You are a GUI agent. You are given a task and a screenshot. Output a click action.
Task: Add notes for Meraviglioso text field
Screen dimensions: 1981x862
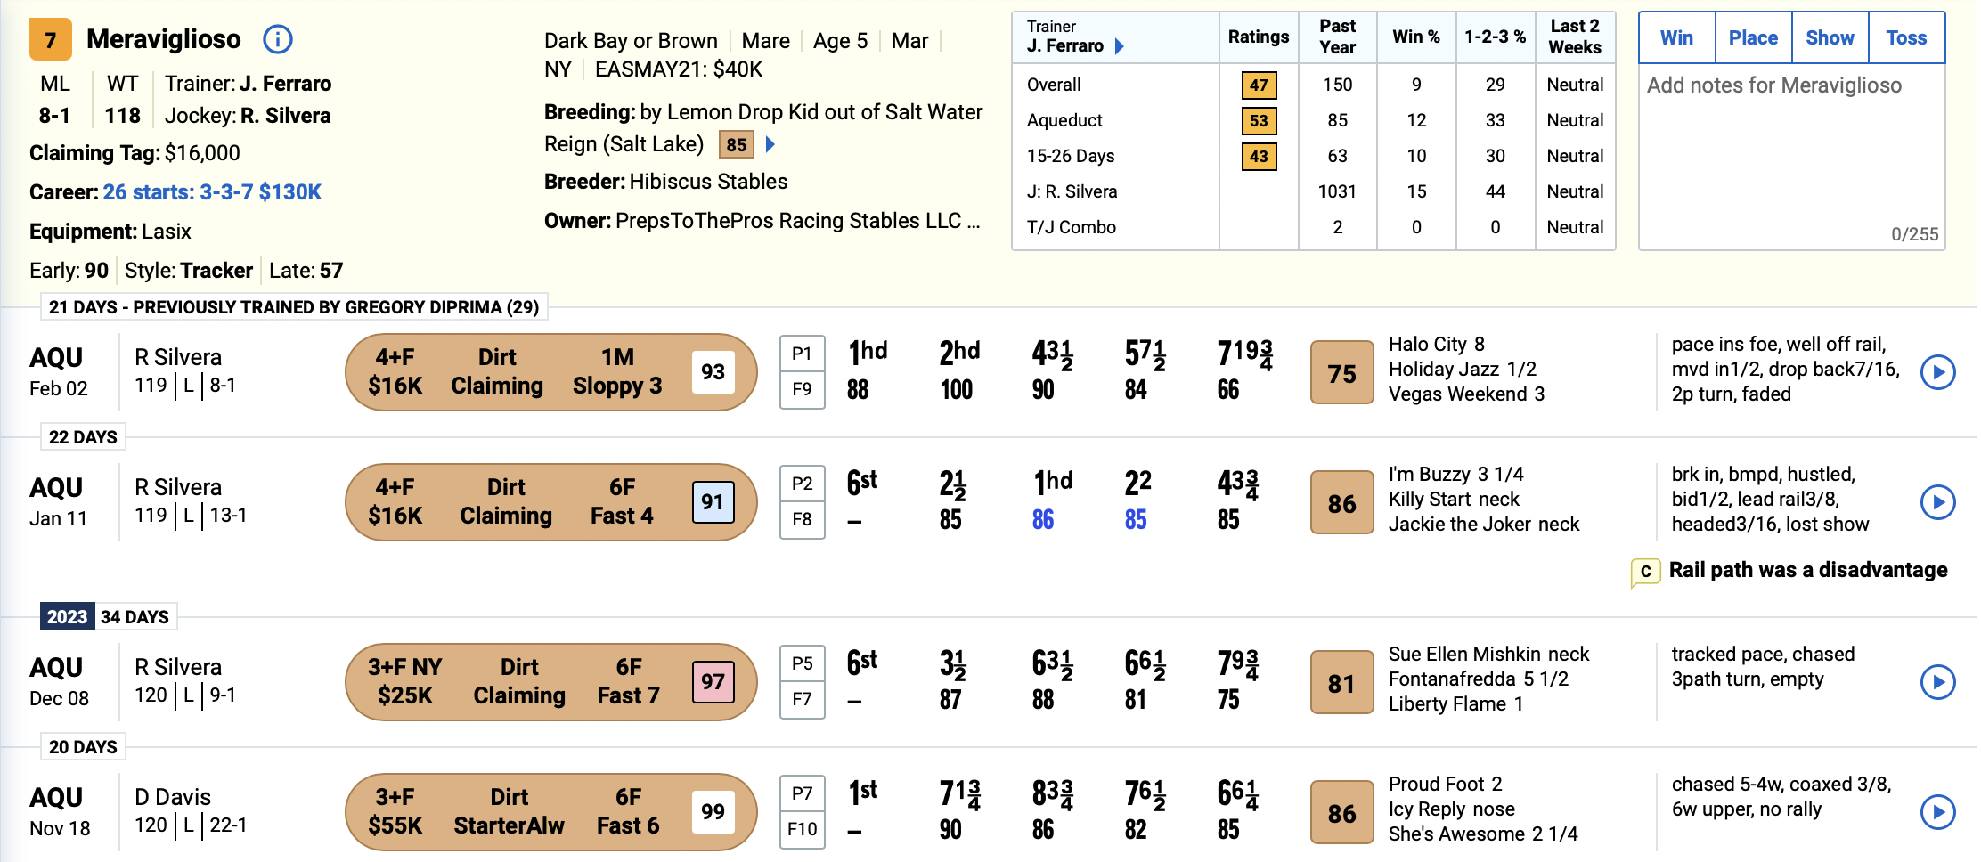point(1791,157)
